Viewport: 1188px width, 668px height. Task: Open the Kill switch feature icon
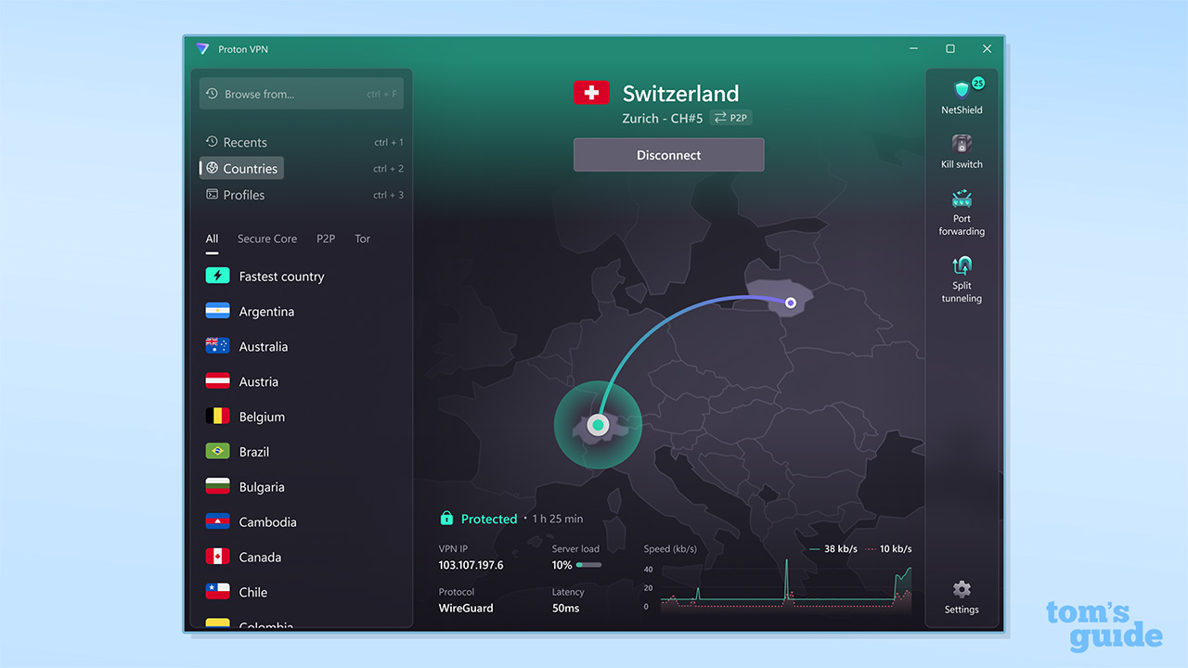962,144
